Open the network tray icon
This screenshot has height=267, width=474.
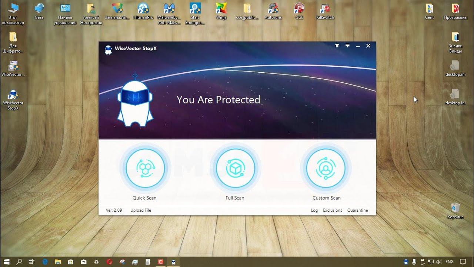point(431,262)
